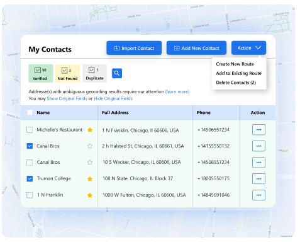
Task: Open row actions for Canal Bros, Halsted St
Action: [258, 146]
